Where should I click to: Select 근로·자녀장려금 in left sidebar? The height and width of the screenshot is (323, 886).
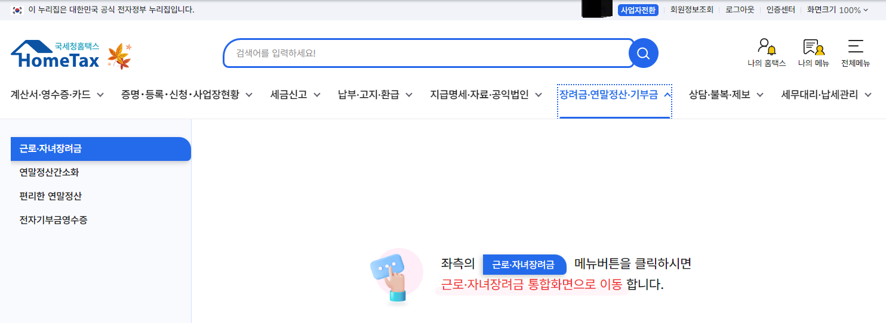101,149
